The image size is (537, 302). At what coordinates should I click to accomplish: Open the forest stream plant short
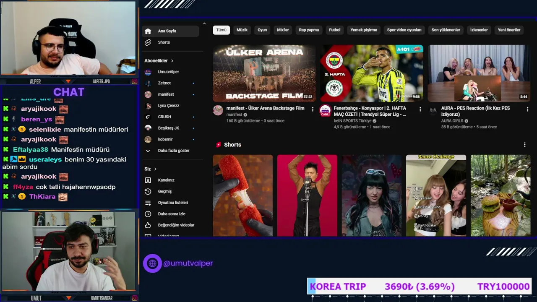pyautogui.click(x=501, y=195)
